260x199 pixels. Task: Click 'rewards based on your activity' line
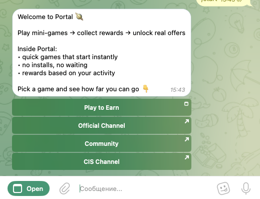click(x=66, y=73)
